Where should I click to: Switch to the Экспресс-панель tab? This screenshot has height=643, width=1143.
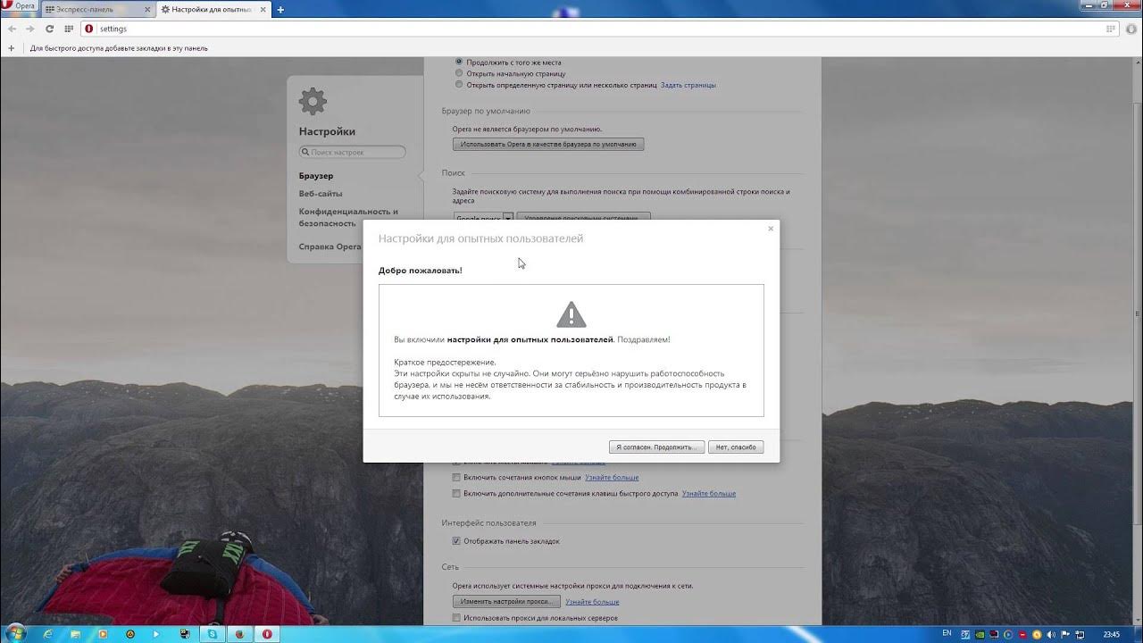[96, 9]
